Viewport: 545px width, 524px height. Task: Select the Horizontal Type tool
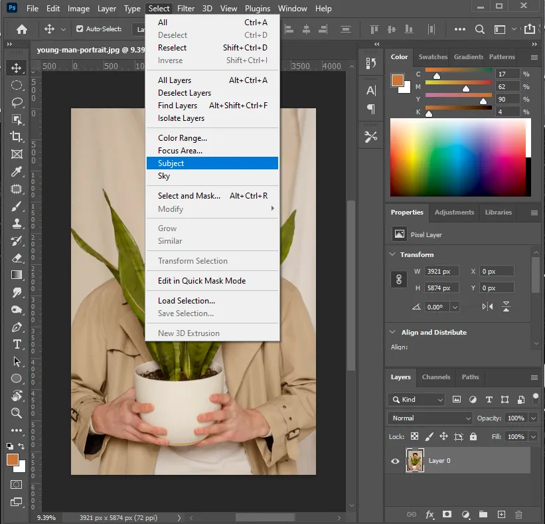17,344
